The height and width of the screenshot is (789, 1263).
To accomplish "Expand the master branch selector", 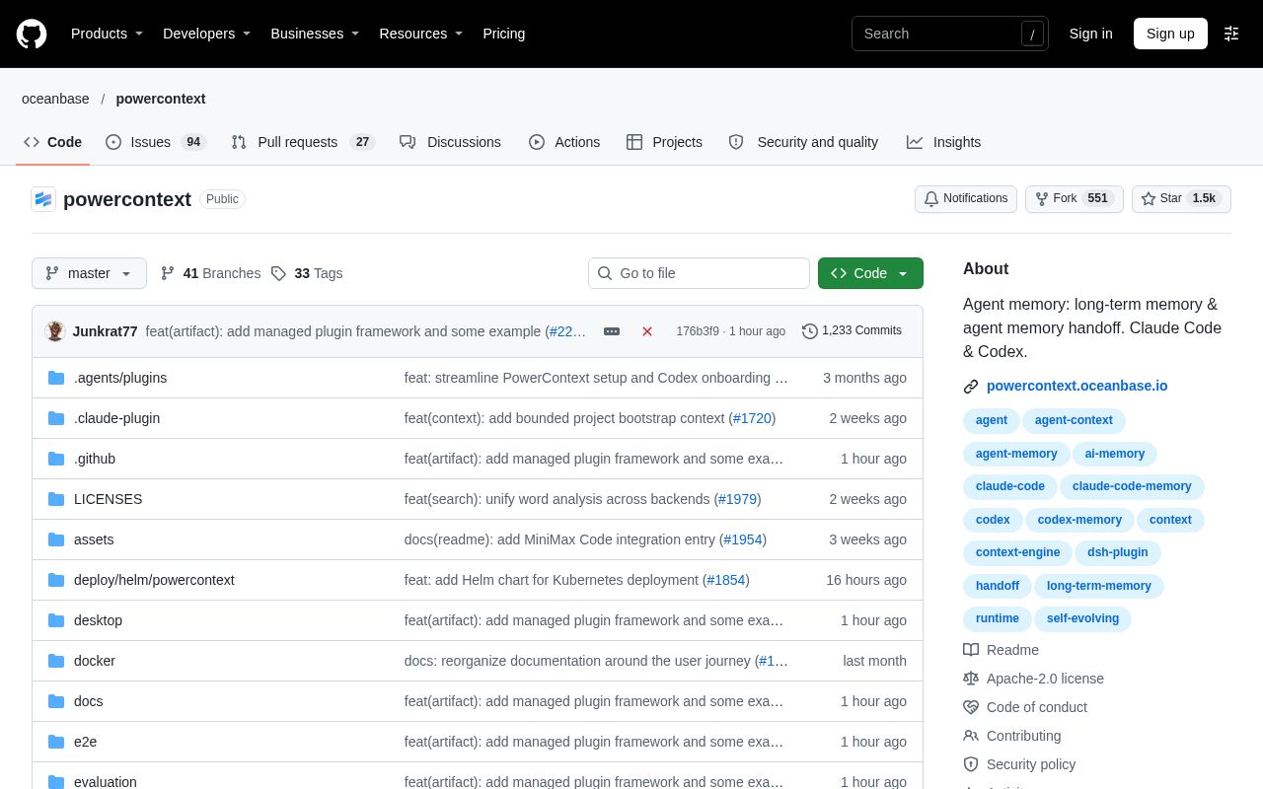I will point(89,273).
